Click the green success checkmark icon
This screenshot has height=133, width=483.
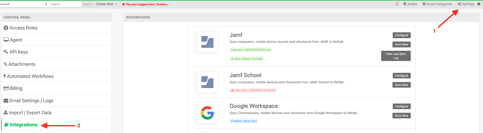(232, 59)
